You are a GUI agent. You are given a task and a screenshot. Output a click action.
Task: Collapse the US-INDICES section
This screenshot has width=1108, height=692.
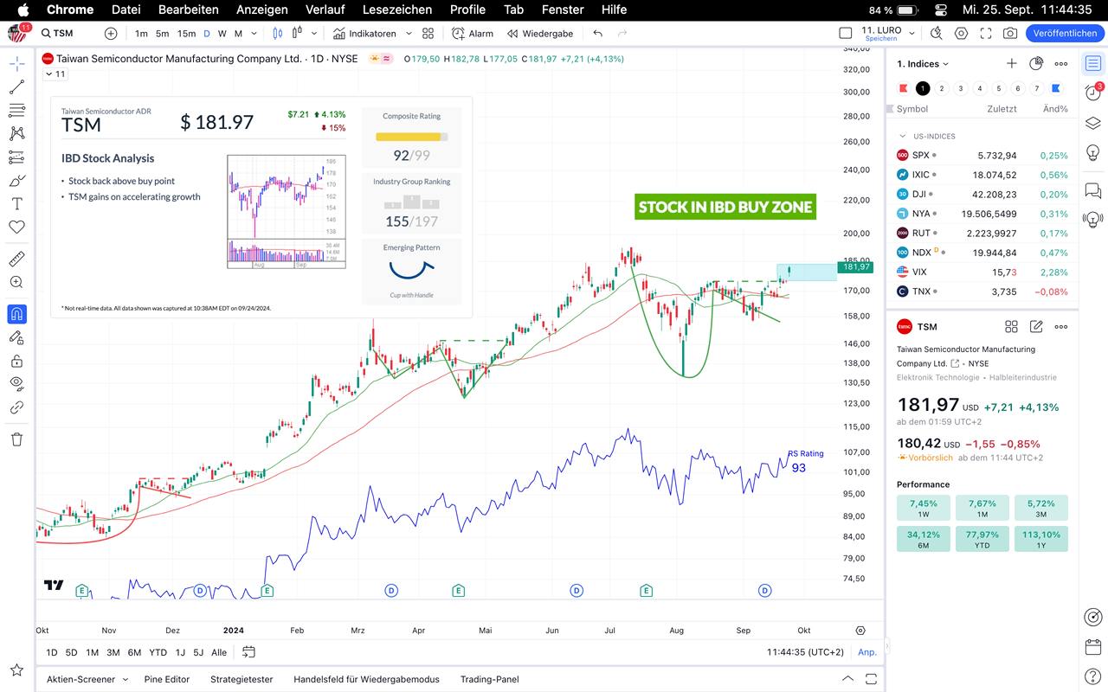coord(903,136)
